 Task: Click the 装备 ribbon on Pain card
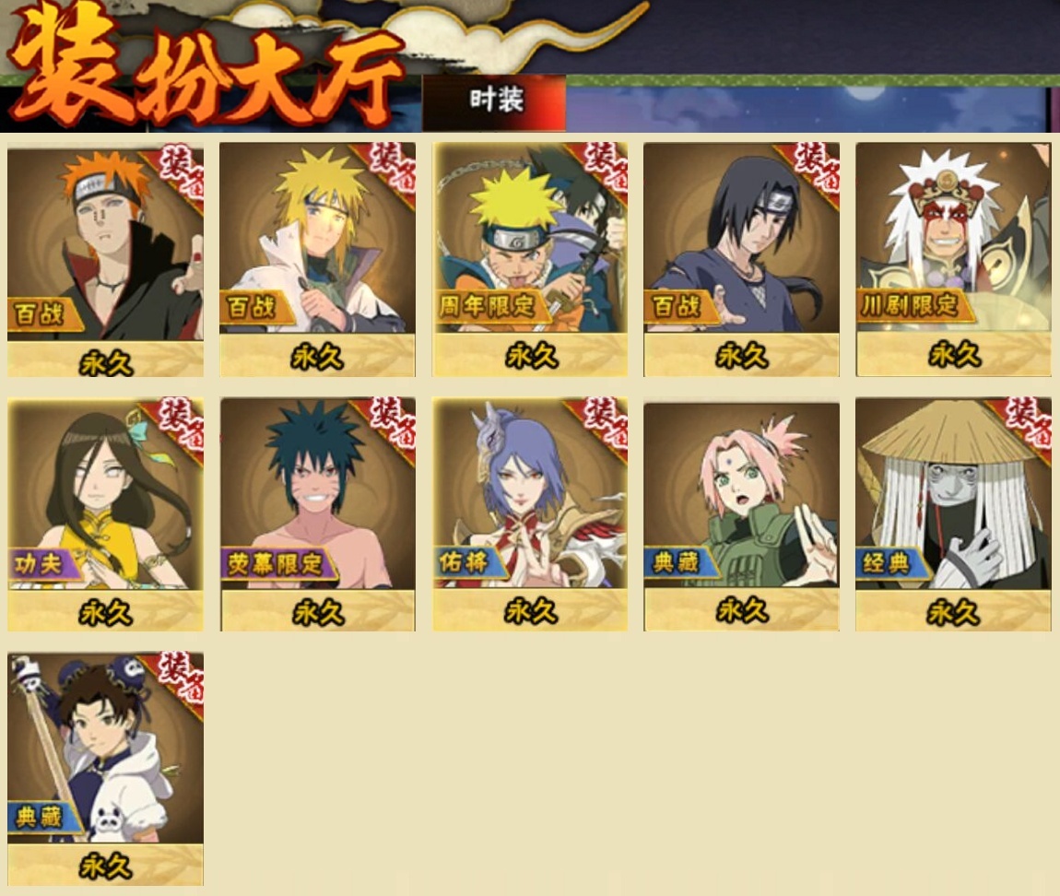point(177,174)
